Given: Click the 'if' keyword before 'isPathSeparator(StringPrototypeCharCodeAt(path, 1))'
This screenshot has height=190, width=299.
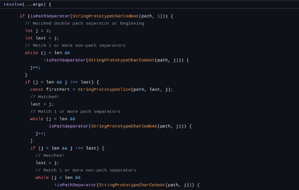Looking at the screenshot, I should pos(22,16).
